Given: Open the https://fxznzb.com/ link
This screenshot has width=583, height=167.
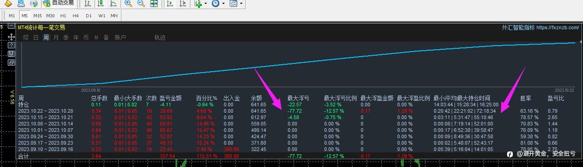Looking at the screenshot, I should [x=558, y=27].
